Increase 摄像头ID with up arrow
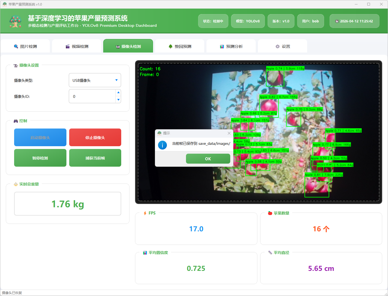388x296 pixels. click(118, 93)
